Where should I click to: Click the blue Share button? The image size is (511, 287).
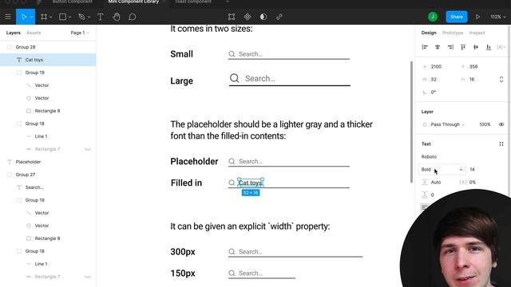(457, 17)
